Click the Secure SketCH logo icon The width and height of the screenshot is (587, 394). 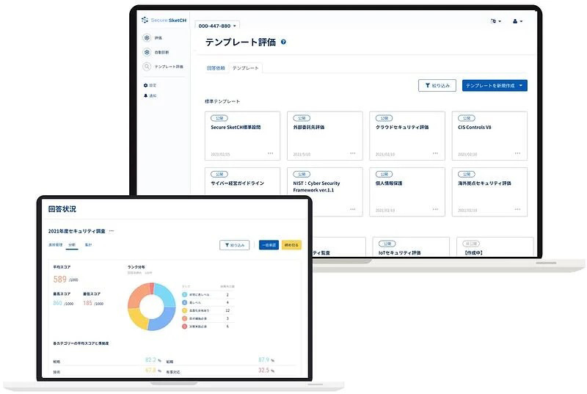click(x=145, y=20)
